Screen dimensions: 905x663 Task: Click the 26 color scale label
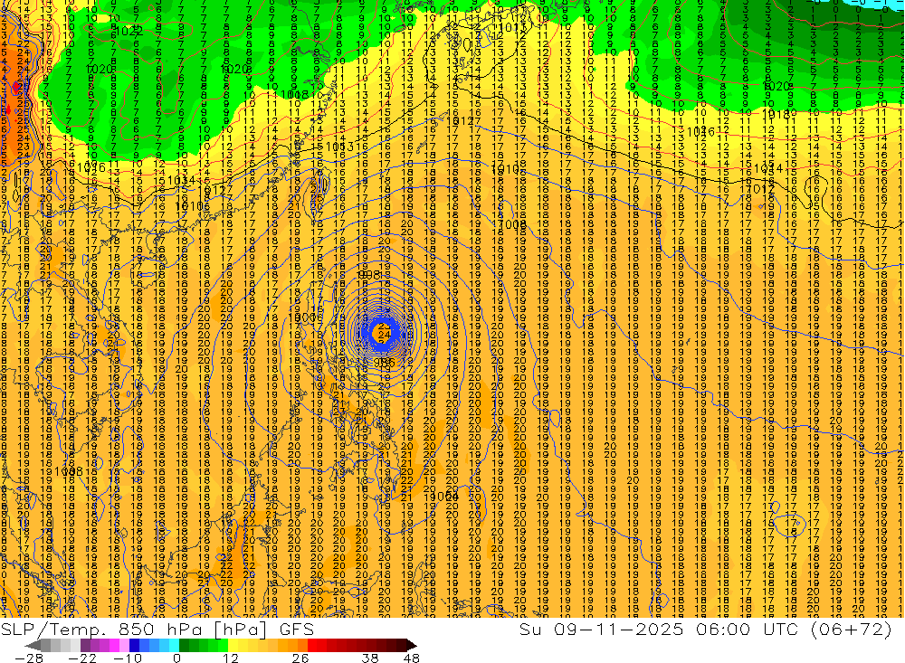coord(300,658)
